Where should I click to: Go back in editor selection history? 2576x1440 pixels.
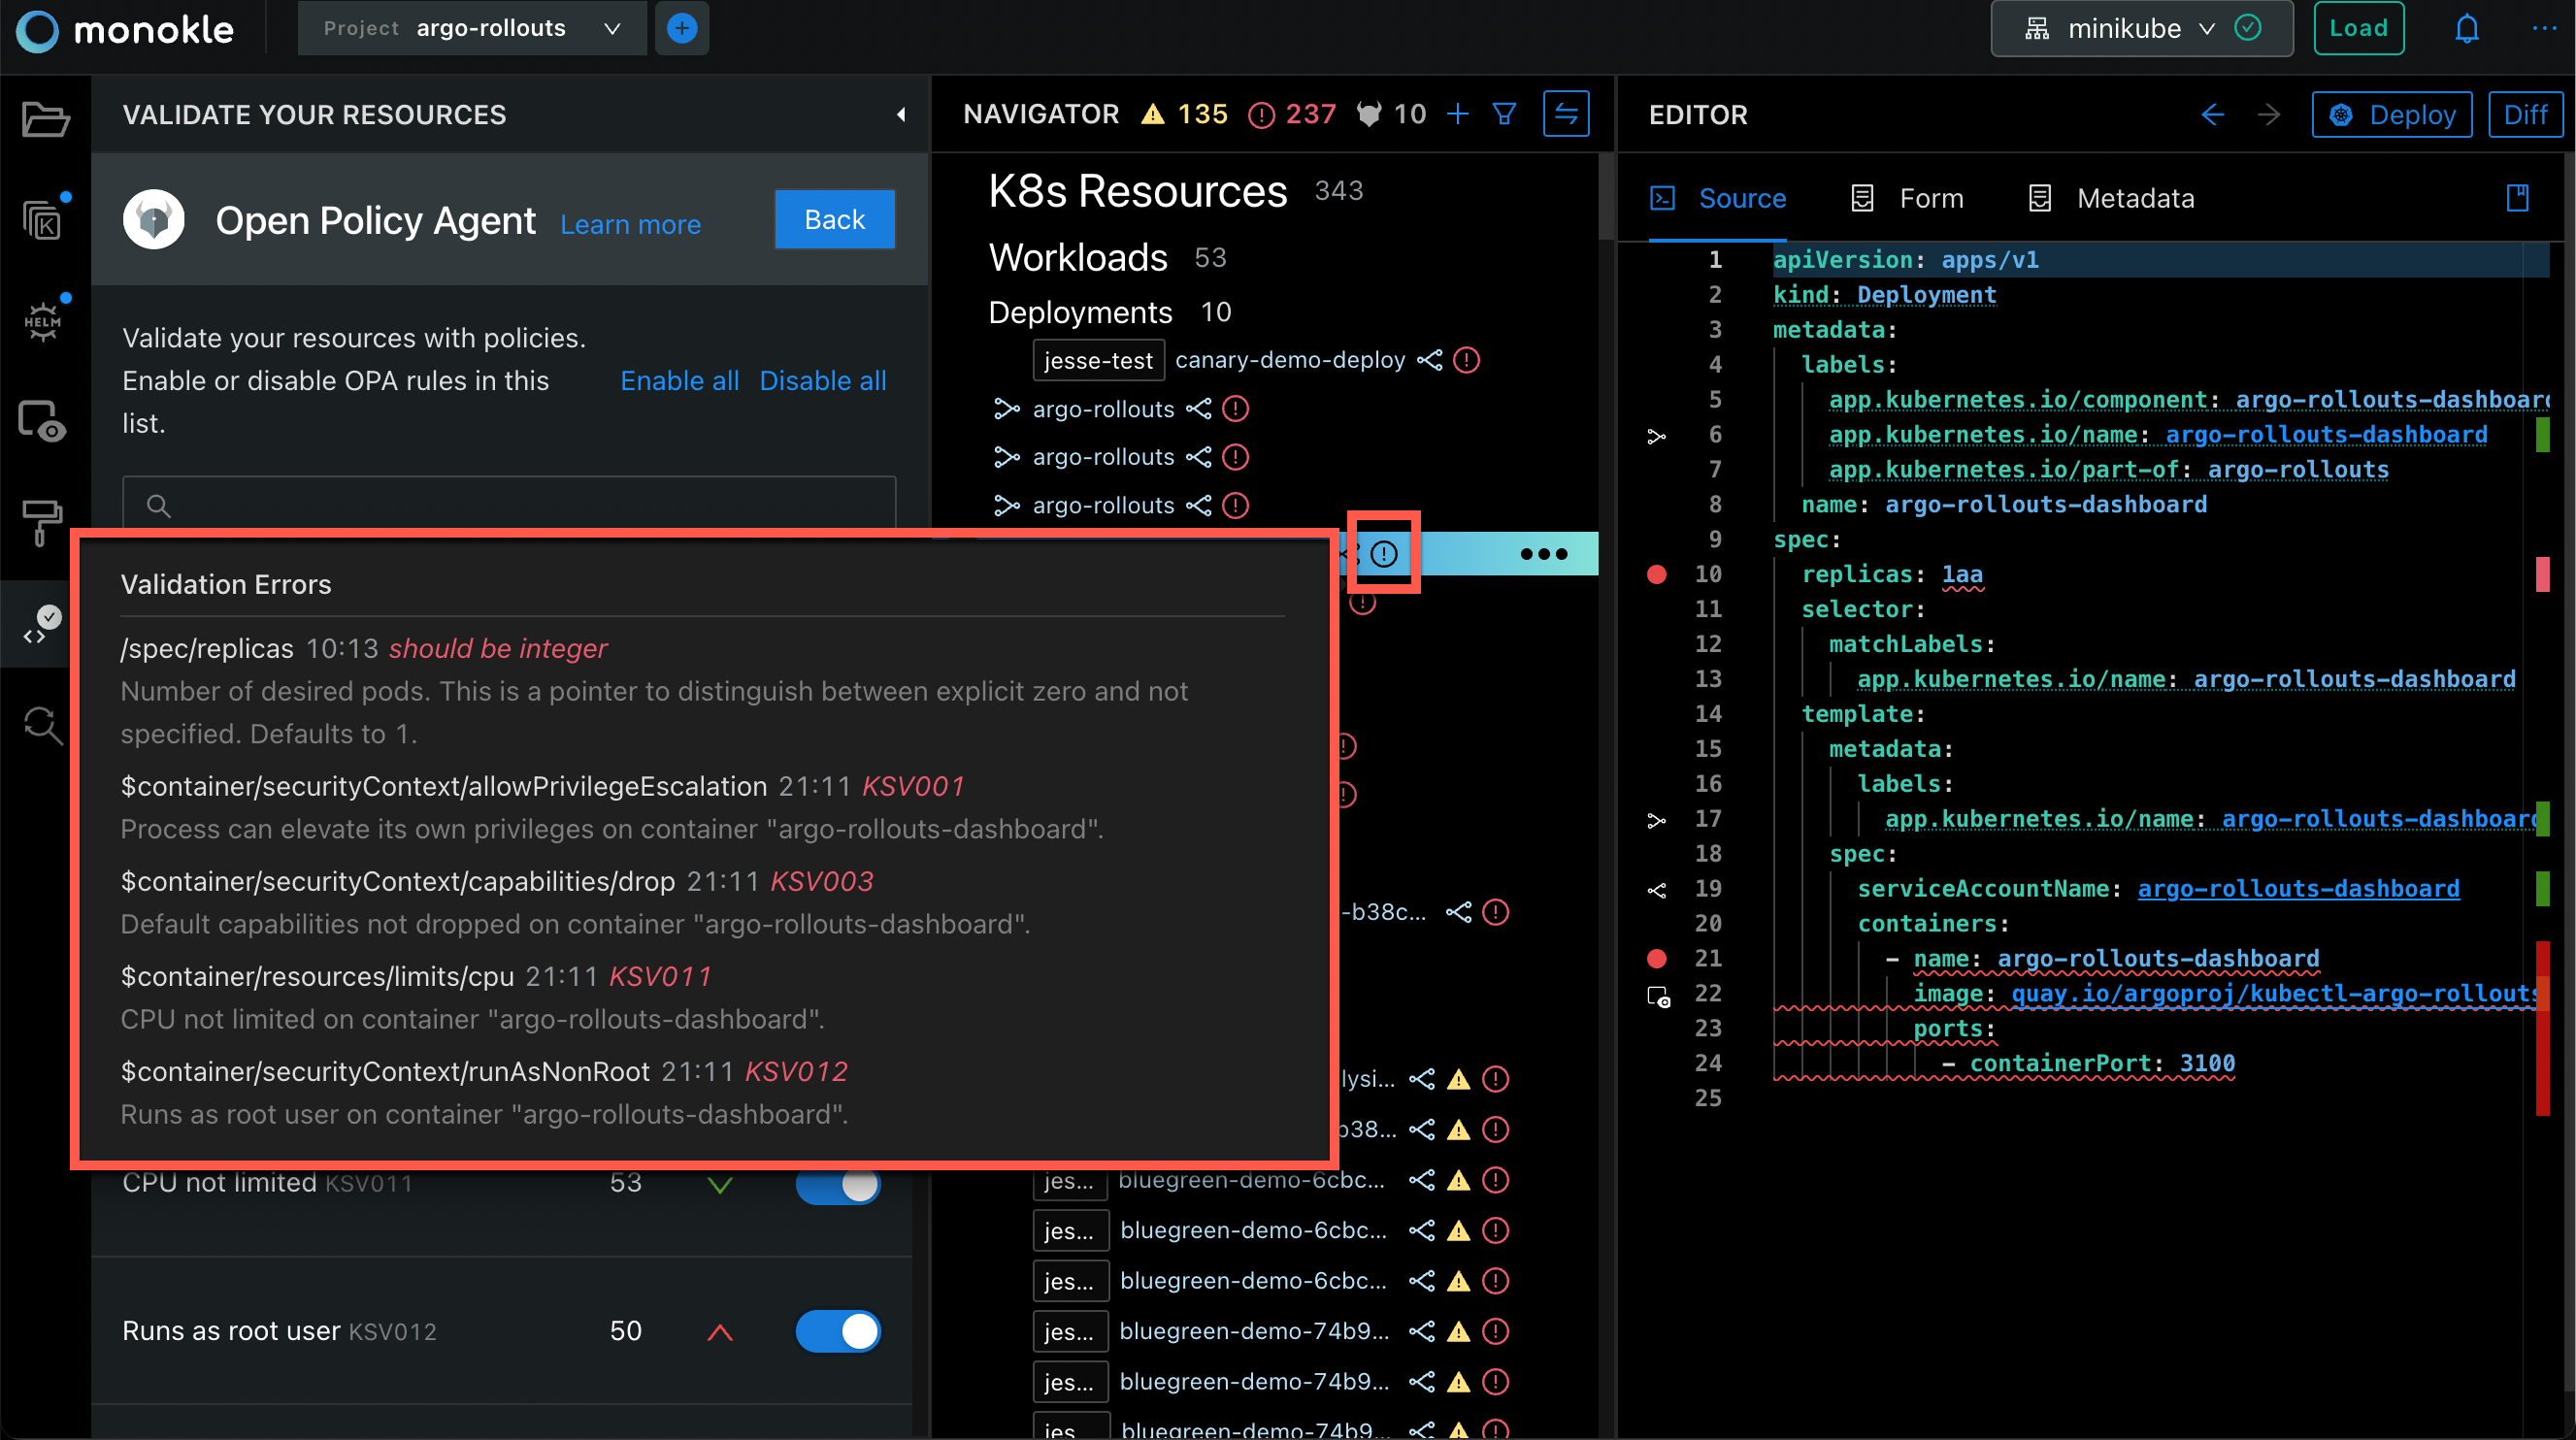2213,115
